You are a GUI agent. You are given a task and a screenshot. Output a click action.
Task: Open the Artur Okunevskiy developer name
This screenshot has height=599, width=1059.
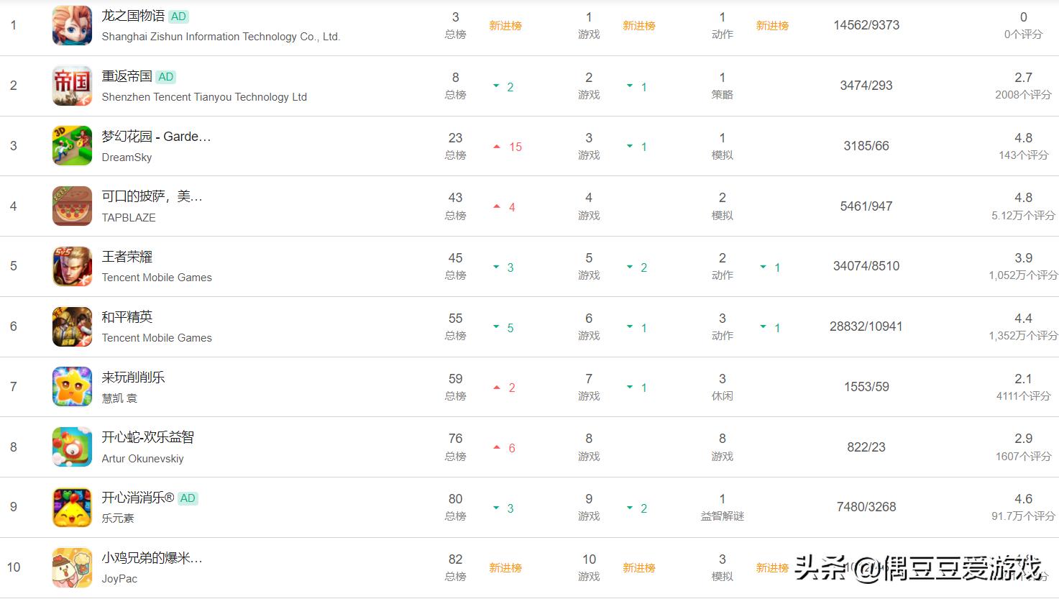click(142, 459)
